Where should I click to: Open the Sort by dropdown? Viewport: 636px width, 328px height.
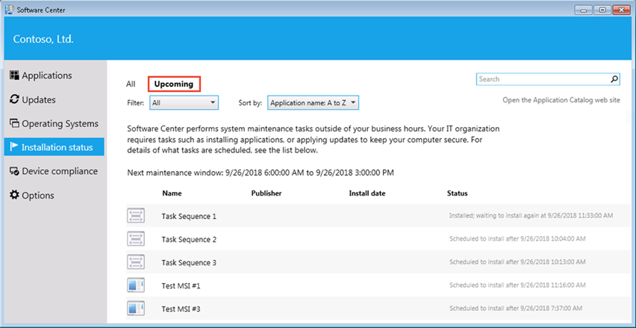coord(313,102)
